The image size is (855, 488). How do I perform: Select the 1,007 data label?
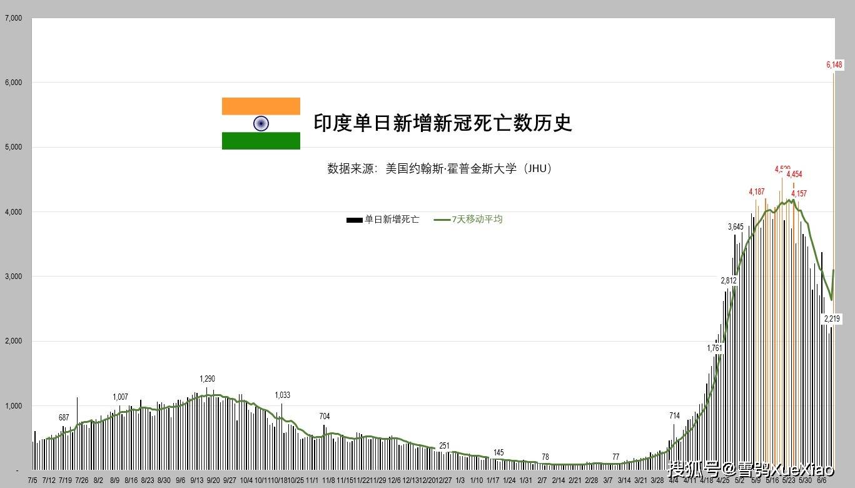click(x=120, y=397)
